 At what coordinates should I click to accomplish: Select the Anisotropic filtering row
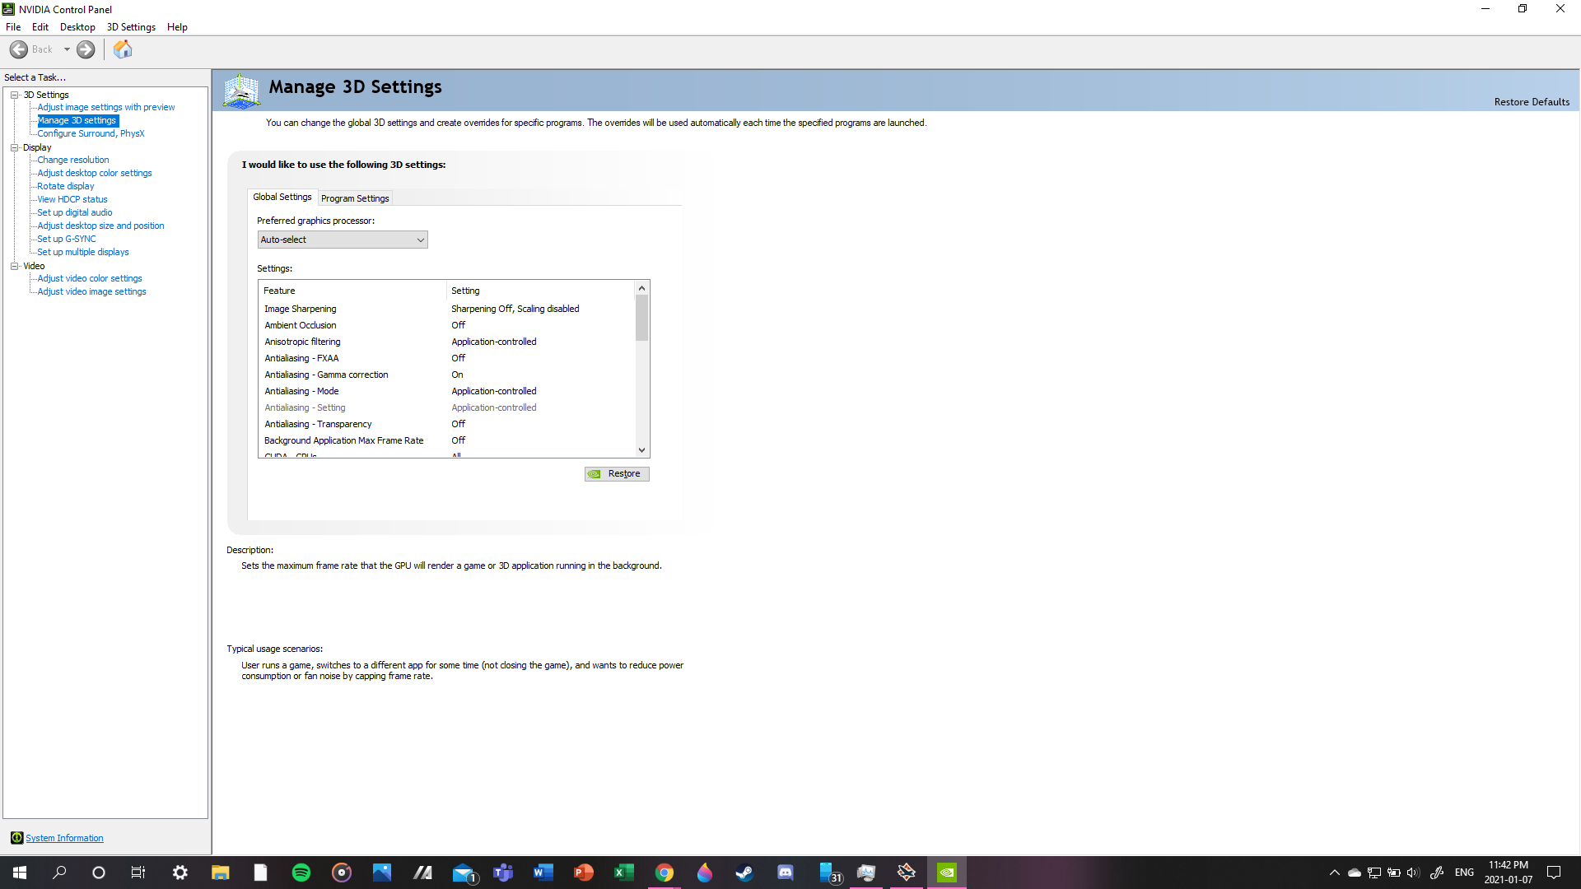point(447,342)
